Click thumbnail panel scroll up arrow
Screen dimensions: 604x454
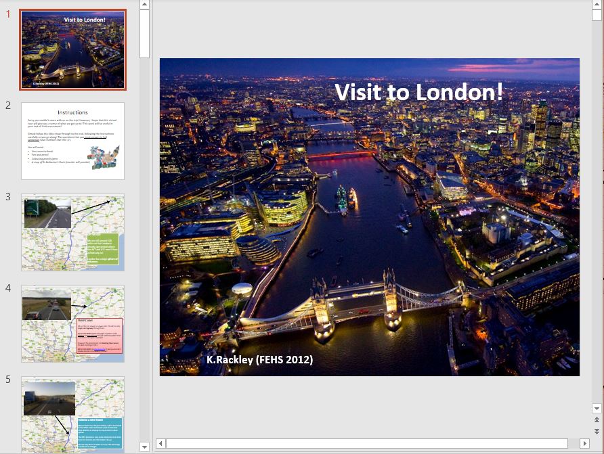tap(144, 5)
